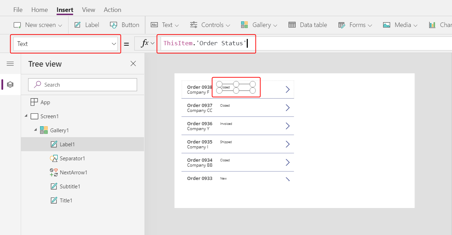452x235 pixels.
Task: Click next arrow for Order 0937
Action: coord(288,108)
